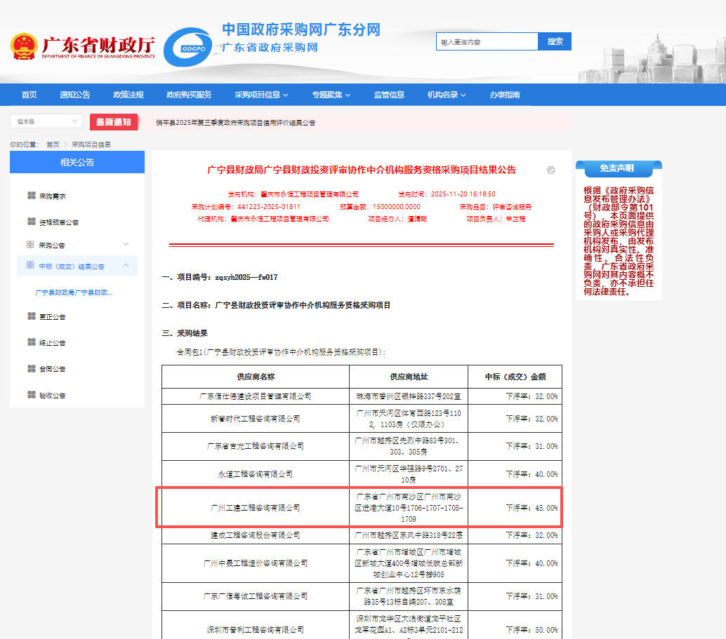The width and height of the screenshot is (726, 639).
Task: Go to 首页 in the top navigation
Action: 29,95
